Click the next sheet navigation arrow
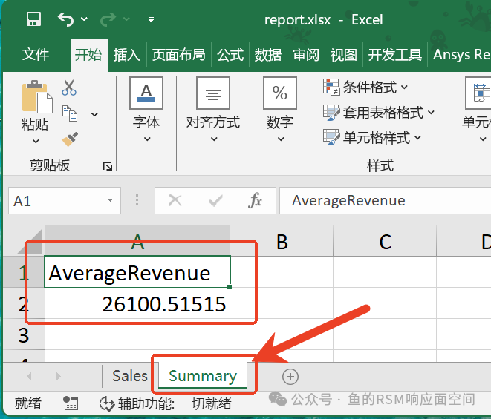Viewport: 491px width, 419px height. (x=58, y=376)
